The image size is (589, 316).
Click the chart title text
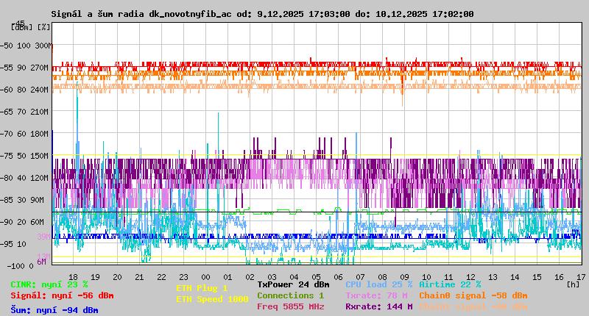pos(263,14)
